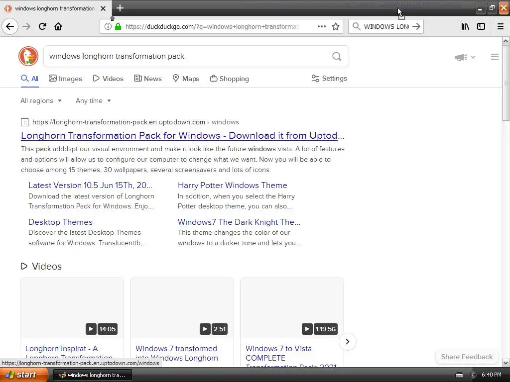
Task: Click the 2:51 video thumbnail image
Action: pos(182,308)
